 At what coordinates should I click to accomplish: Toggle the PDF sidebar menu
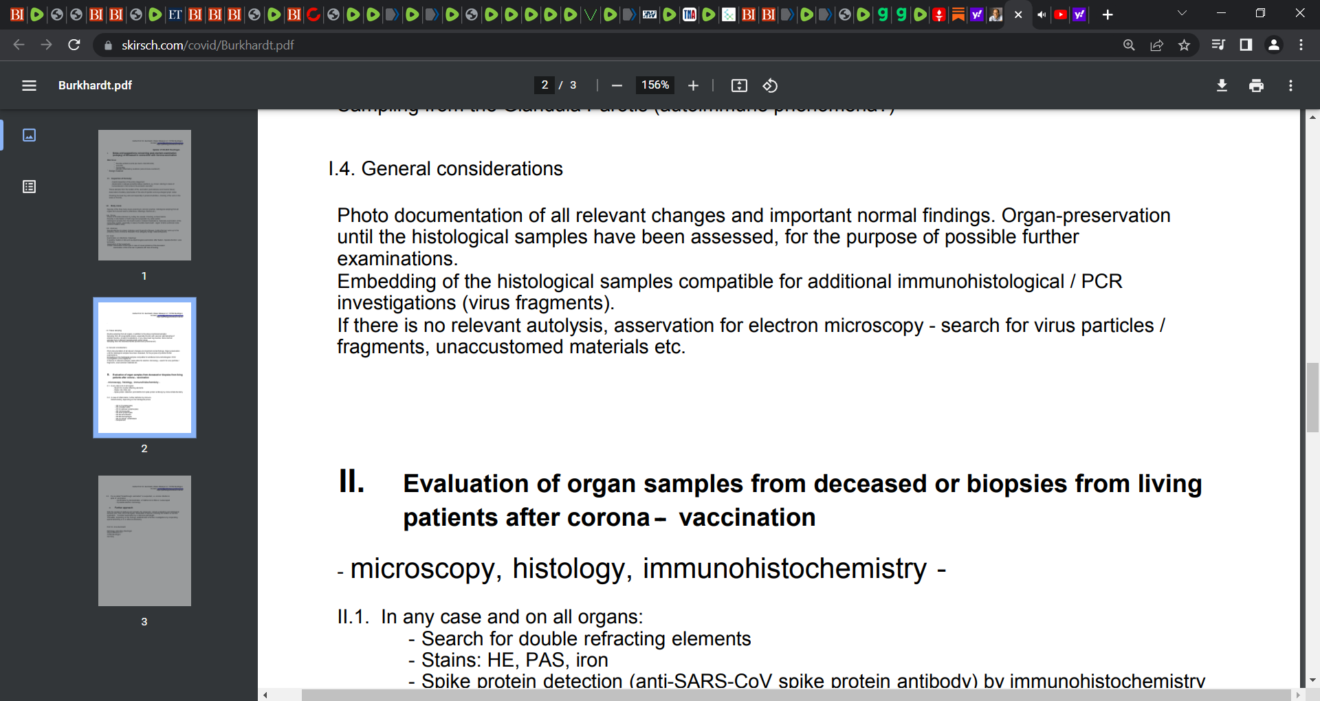(x=29, y=85)
